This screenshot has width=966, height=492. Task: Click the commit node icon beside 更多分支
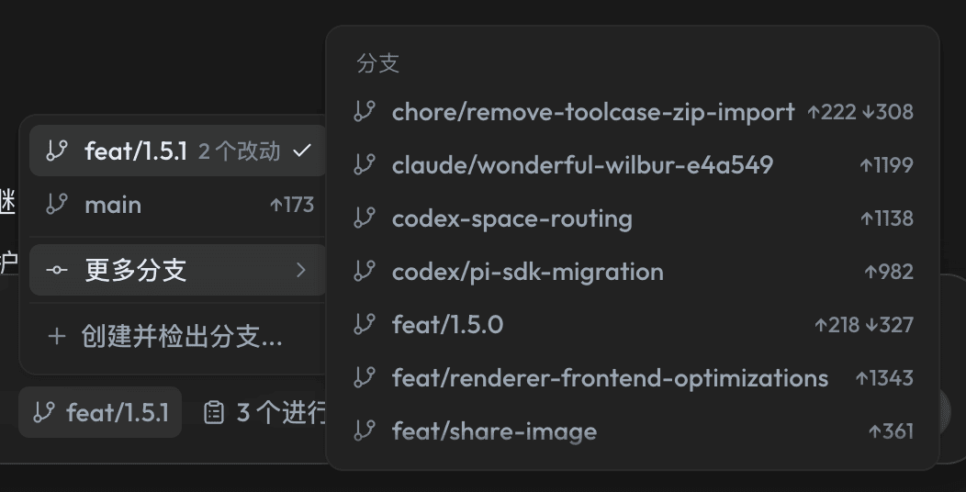point(57,270)
